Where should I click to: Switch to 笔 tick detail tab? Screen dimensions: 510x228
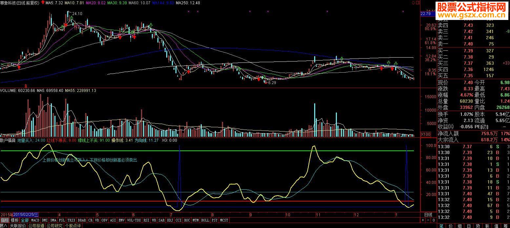tap(441, 226)
